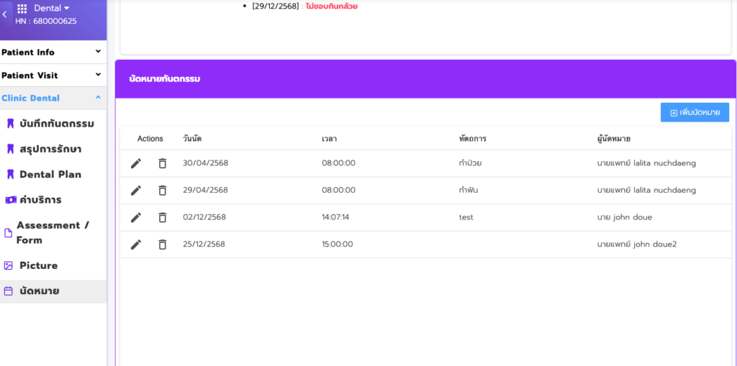Image resolution: width=737 pixels, height=366 pixels.
Task: Open Assessment / Form page
Action: tap(53, 232)
